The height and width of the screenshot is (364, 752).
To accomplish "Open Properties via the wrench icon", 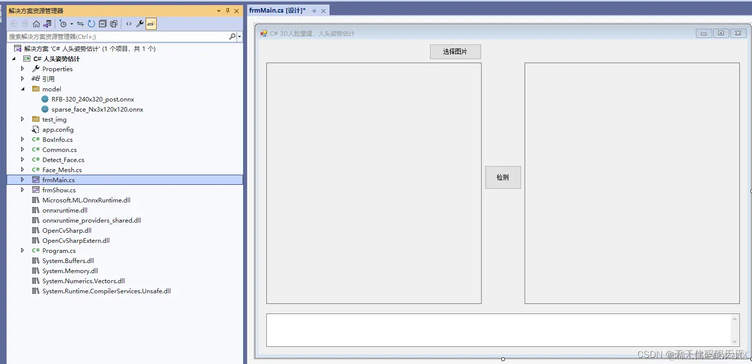I will [140, 24].
